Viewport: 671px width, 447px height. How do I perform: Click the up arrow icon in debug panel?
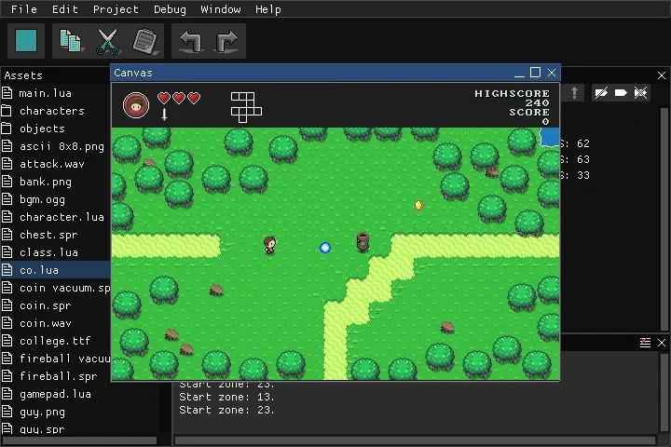[575, 92]
